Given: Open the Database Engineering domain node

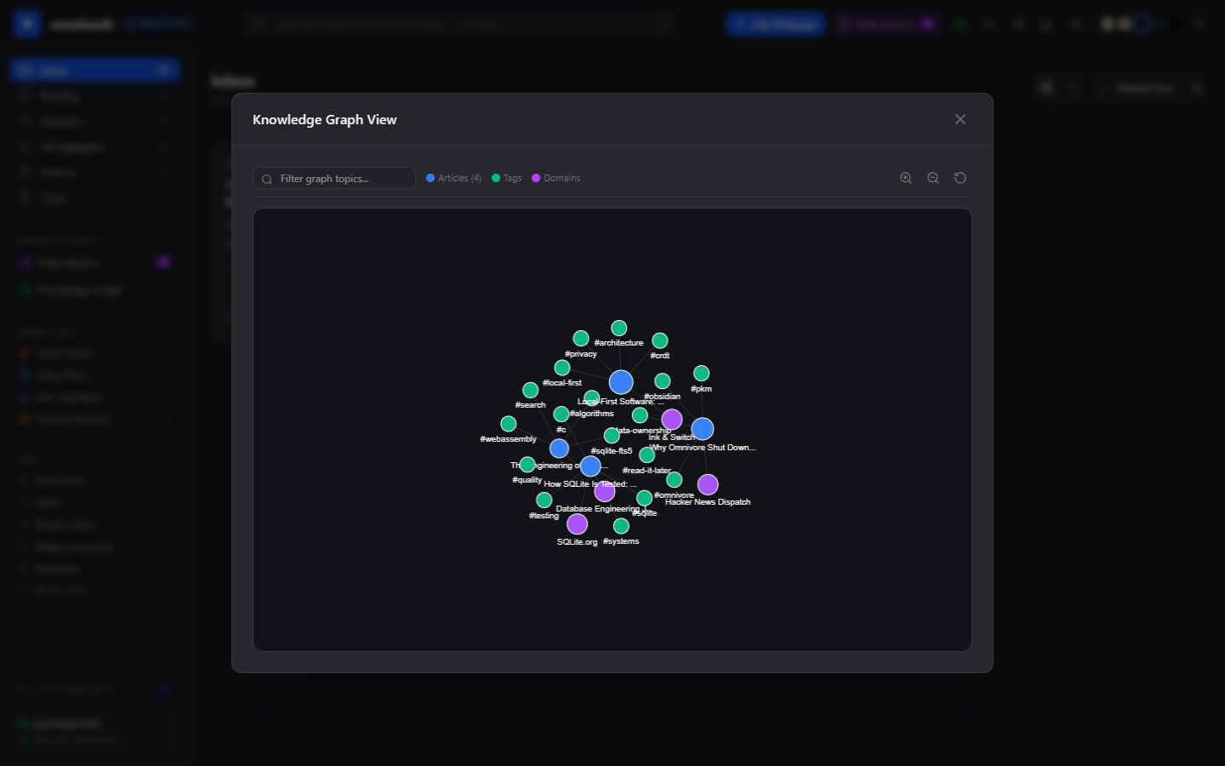Looking at the screenshot, I should pos(605,492).
